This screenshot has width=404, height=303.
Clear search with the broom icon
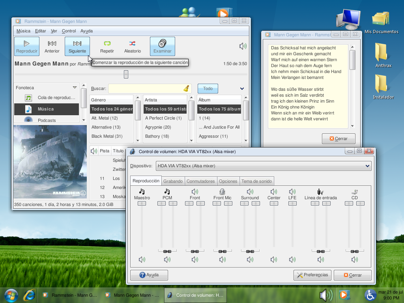[x=186, y=89]
